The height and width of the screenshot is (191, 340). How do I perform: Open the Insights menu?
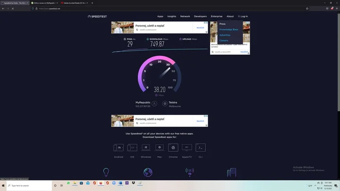tap(171, 17)
